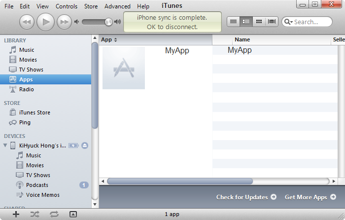The width and height of the screenshot is (345, 220).
Task: Click horizontal scrollbar left arrow
Action: click(x=103, y=182)
